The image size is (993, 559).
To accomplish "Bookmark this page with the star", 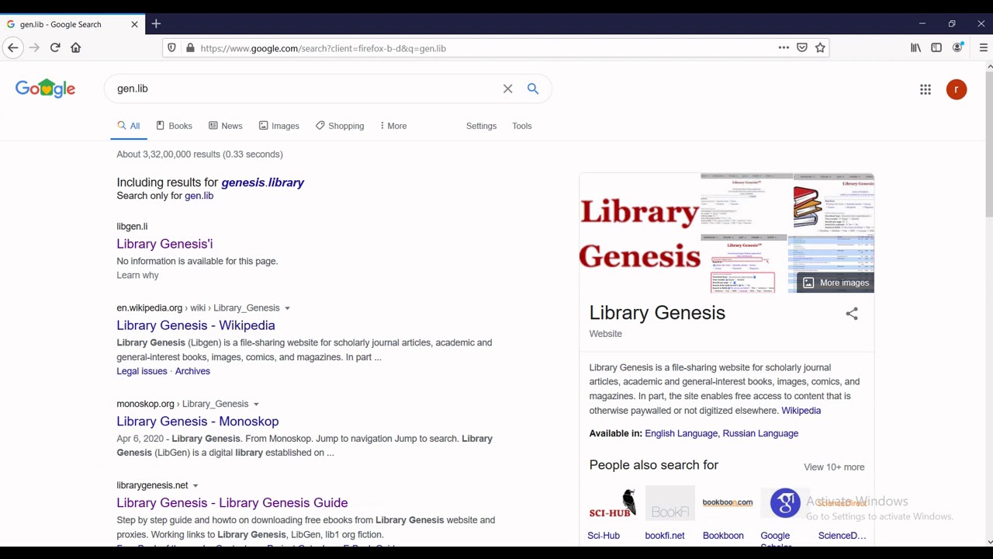I will 820,48.
